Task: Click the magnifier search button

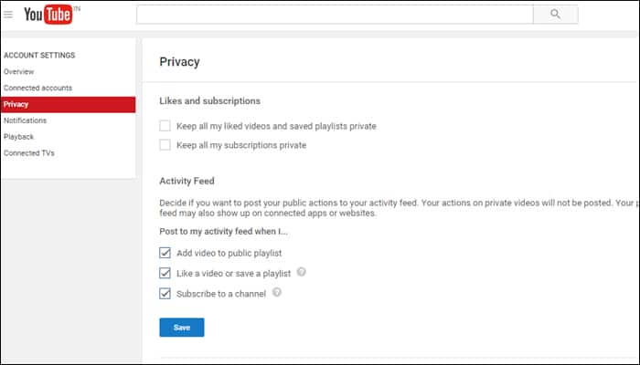Action: 556,15
